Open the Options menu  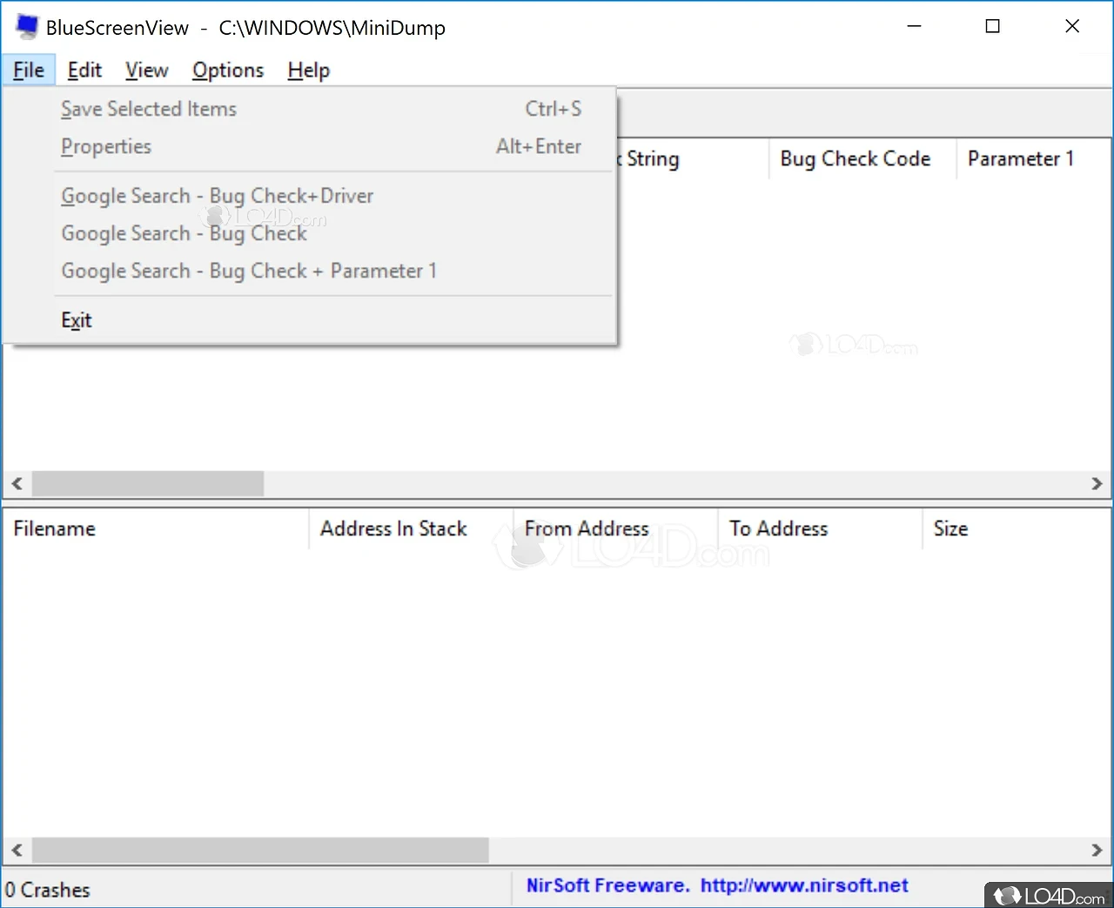228,70
